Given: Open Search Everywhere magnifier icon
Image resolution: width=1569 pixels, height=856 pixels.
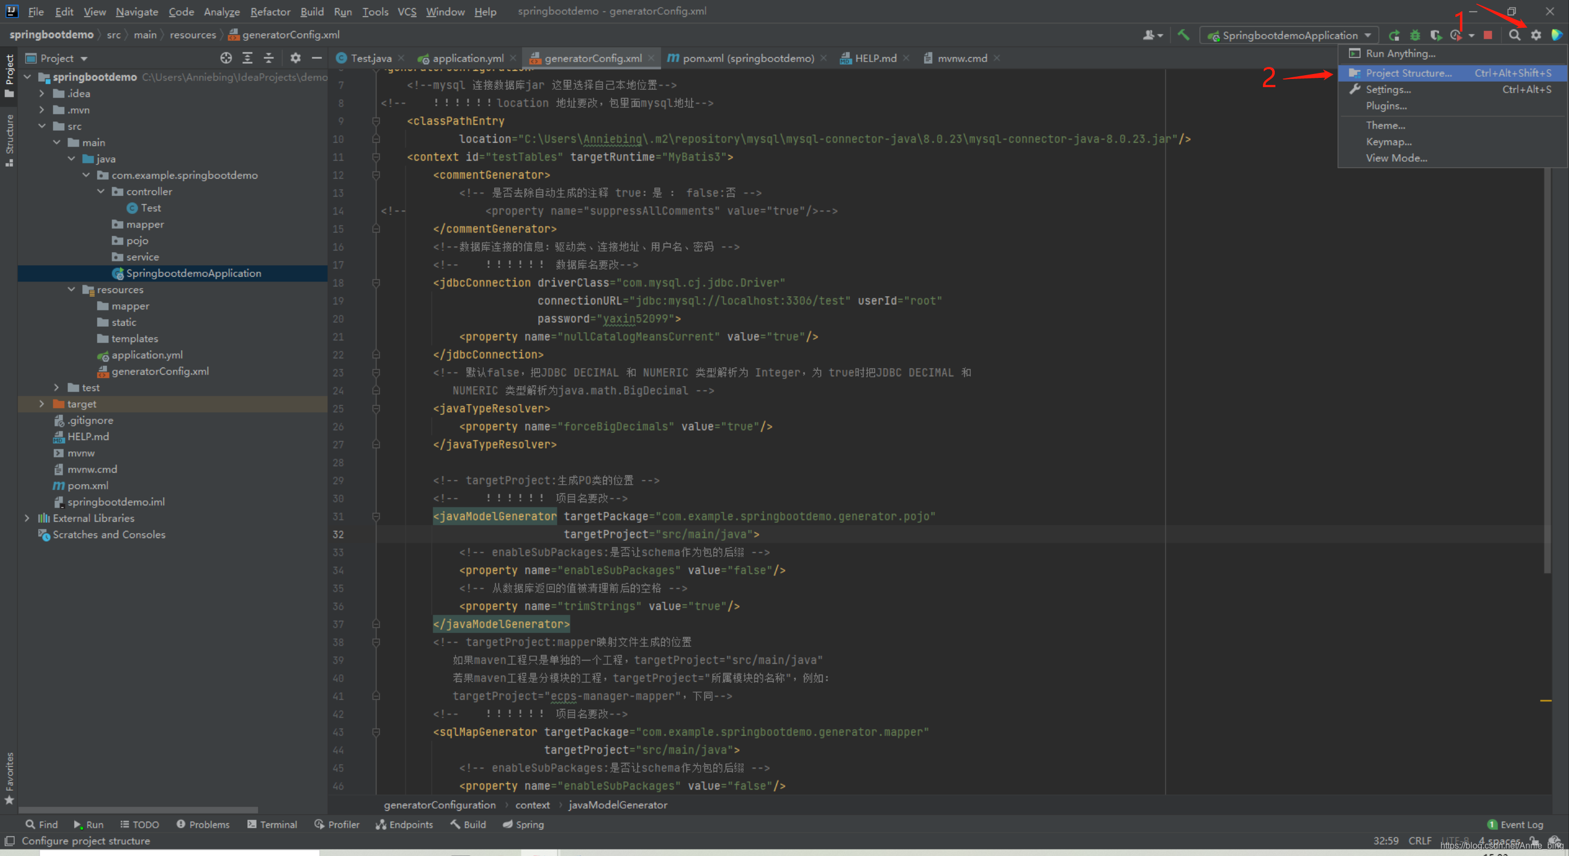Looking at the screenshot, I should coord(1514,35).
